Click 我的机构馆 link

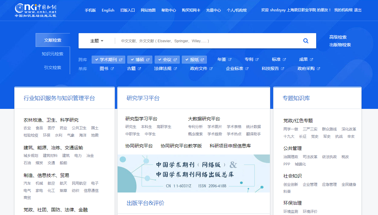click(x=343, y=10)
